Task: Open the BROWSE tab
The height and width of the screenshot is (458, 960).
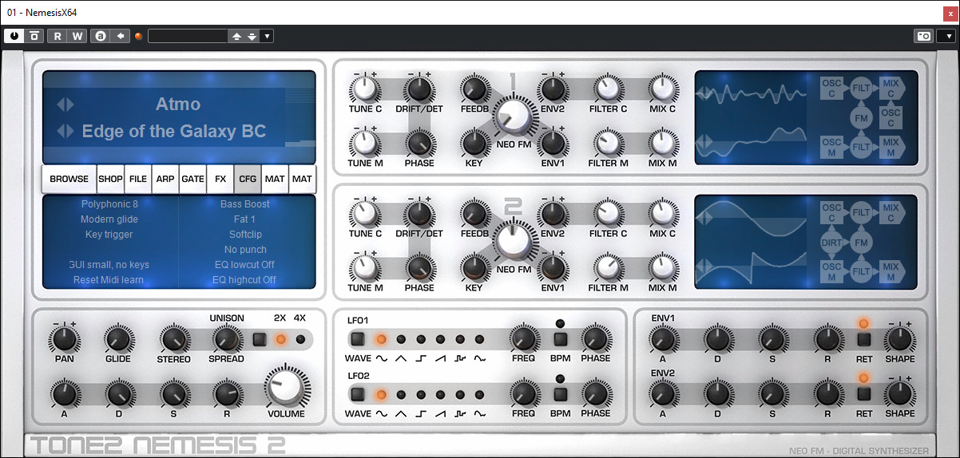Action: [x=69, y=180]
